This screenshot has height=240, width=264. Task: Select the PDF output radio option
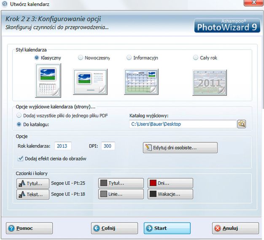pyautogui.click(x=19, y=116)
